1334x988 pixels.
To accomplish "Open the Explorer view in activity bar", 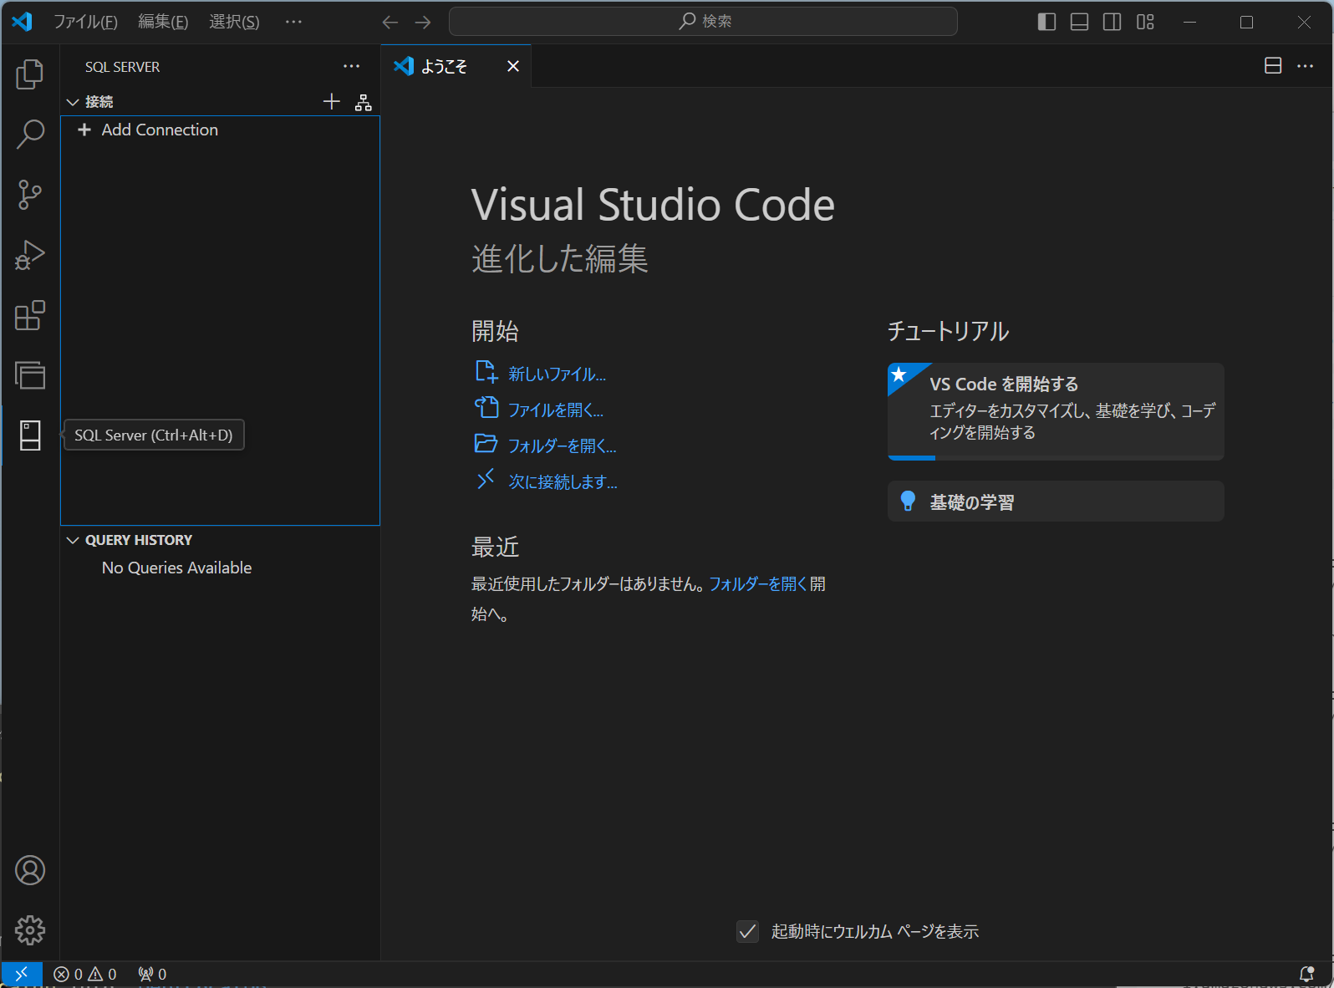I will (x=29, y=74).
